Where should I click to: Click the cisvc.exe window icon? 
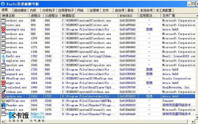[3, 25]
